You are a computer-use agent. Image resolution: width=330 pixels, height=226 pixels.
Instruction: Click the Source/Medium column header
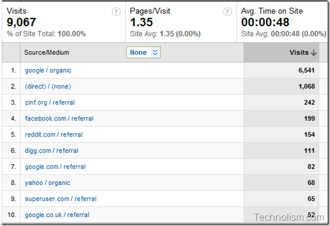[46, 52]
